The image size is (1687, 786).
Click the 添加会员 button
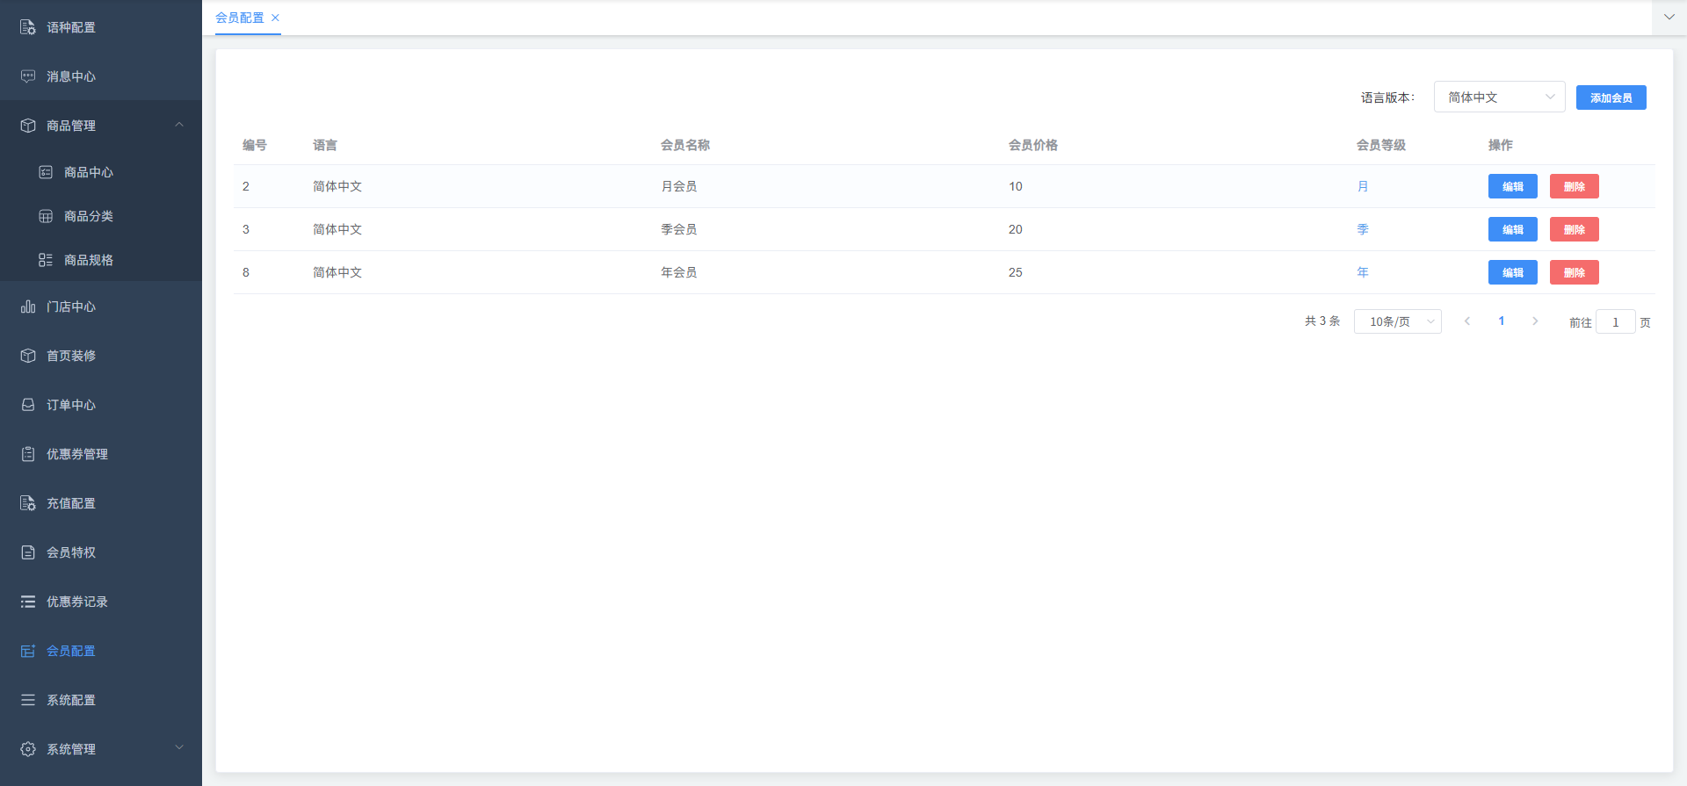(x=1611, y=97)
